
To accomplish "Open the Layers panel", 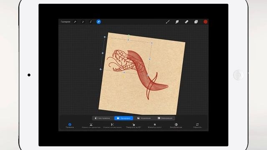I will pos(196,22).
